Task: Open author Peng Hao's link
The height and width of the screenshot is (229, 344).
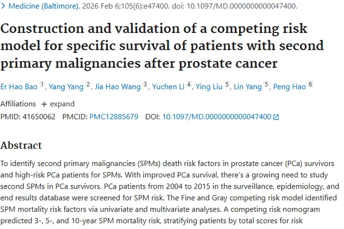Action: click(289, 87)
